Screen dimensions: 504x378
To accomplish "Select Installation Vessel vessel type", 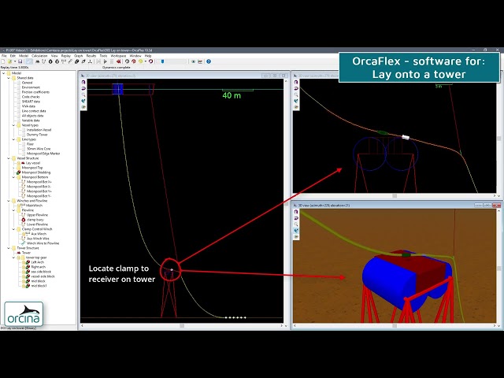I will point(39,130).
